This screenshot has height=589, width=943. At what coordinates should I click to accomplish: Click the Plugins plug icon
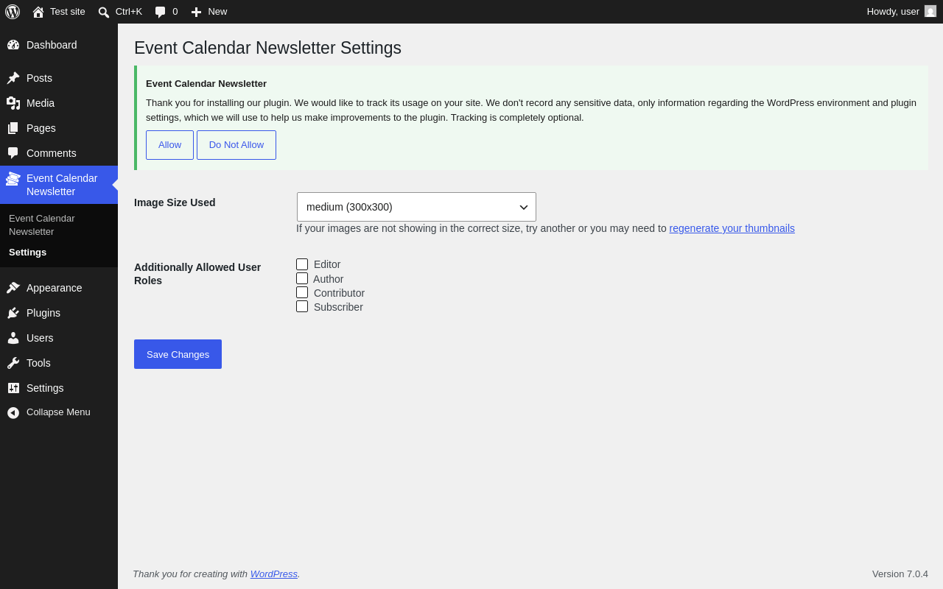click(x=13, y=313)
